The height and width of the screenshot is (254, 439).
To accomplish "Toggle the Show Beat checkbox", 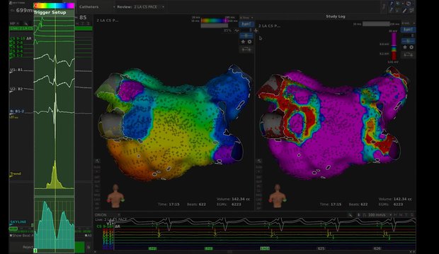I will pyautogui.click(x=11, y=235).
